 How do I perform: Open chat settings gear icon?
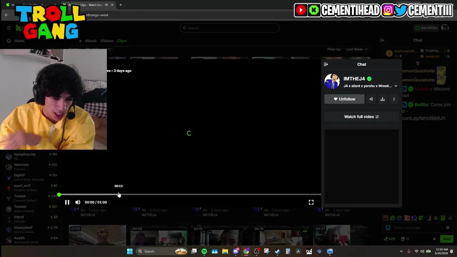point(434,239)
